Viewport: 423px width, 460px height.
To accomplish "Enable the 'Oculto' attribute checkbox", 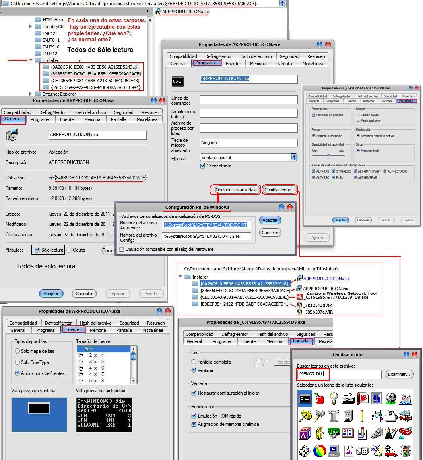I will pyautogui.click(x=69, y=250).
